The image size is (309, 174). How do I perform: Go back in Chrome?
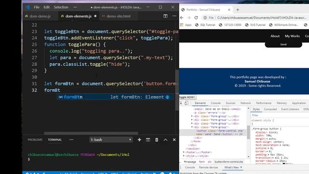(182, 18)
